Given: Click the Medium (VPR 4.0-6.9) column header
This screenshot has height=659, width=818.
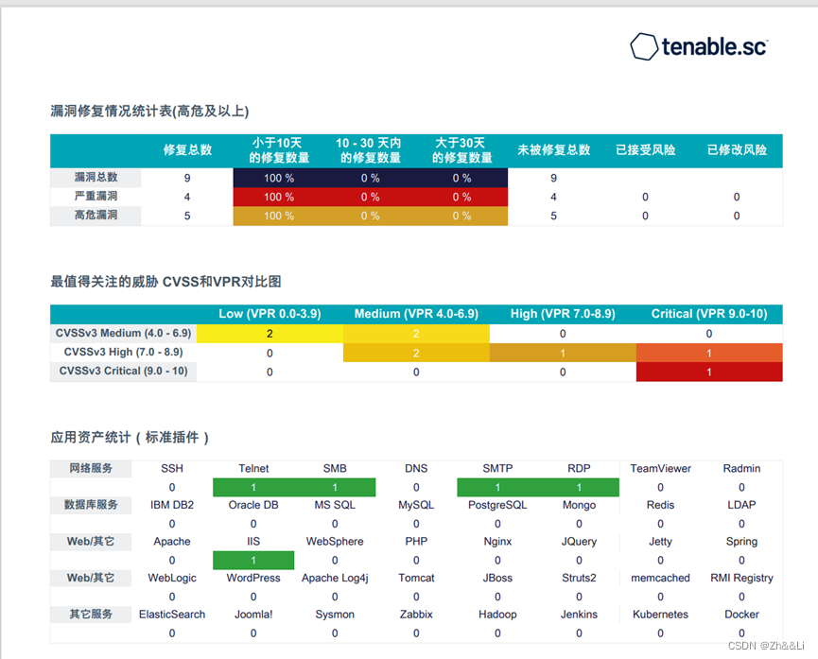Looking at the screenshot, I should (x=416, y=314).
